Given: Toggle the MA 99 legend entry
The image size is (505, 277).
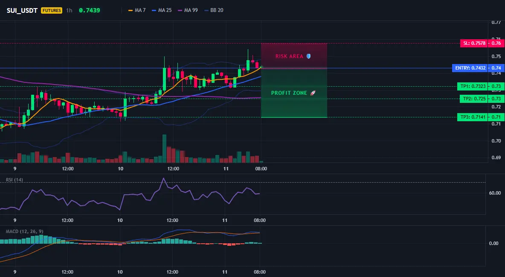Looking at the screenshot, I should pyautogui.click(x=188, y=10).
